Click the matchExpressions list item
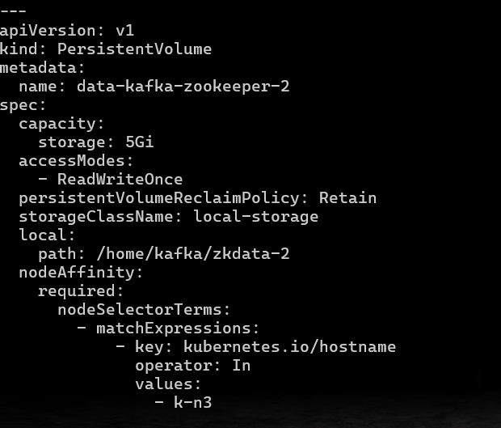Image resolution: width=501 pixels, height=428 pixels. tap(168, 328)
